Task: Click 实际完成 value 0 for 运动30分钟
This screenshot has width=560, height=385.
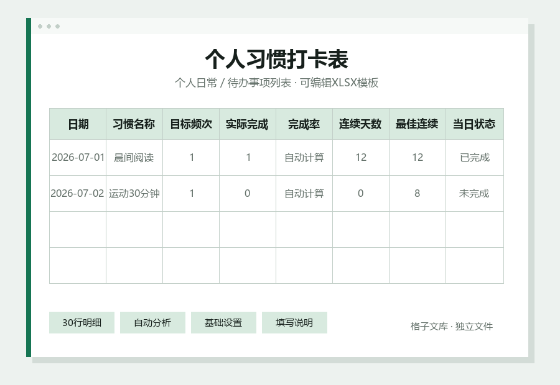Action: (x=248, y=194)
